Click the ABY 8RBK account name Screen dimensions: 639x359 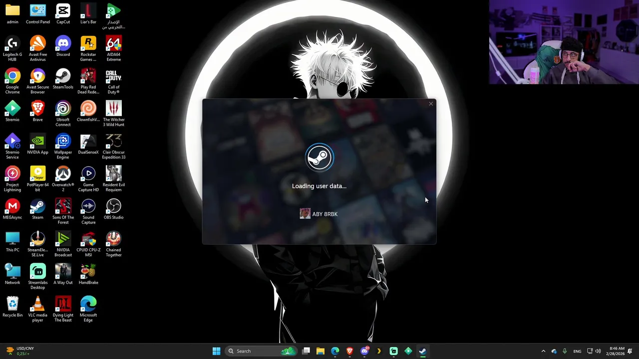[x=325, y=214]
